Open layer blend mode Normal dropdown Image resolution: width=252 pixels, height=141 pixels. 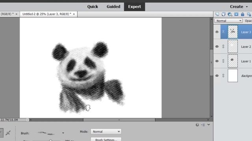(x=228, y=21)
